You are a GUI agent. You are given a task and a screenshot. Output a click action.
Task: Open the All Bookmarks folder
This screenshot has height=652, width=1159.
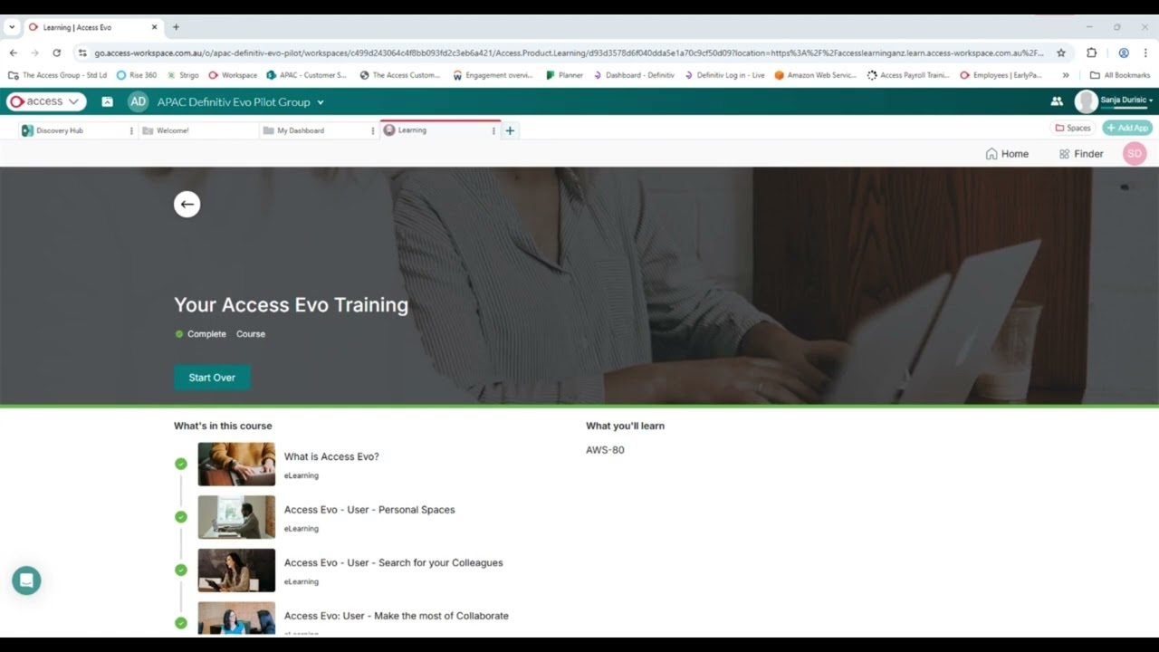(x=1120, y=75)
